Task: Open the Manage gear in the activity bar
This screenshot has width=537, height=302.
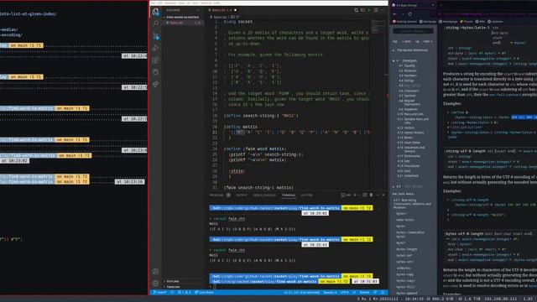Action: [156, 284]
